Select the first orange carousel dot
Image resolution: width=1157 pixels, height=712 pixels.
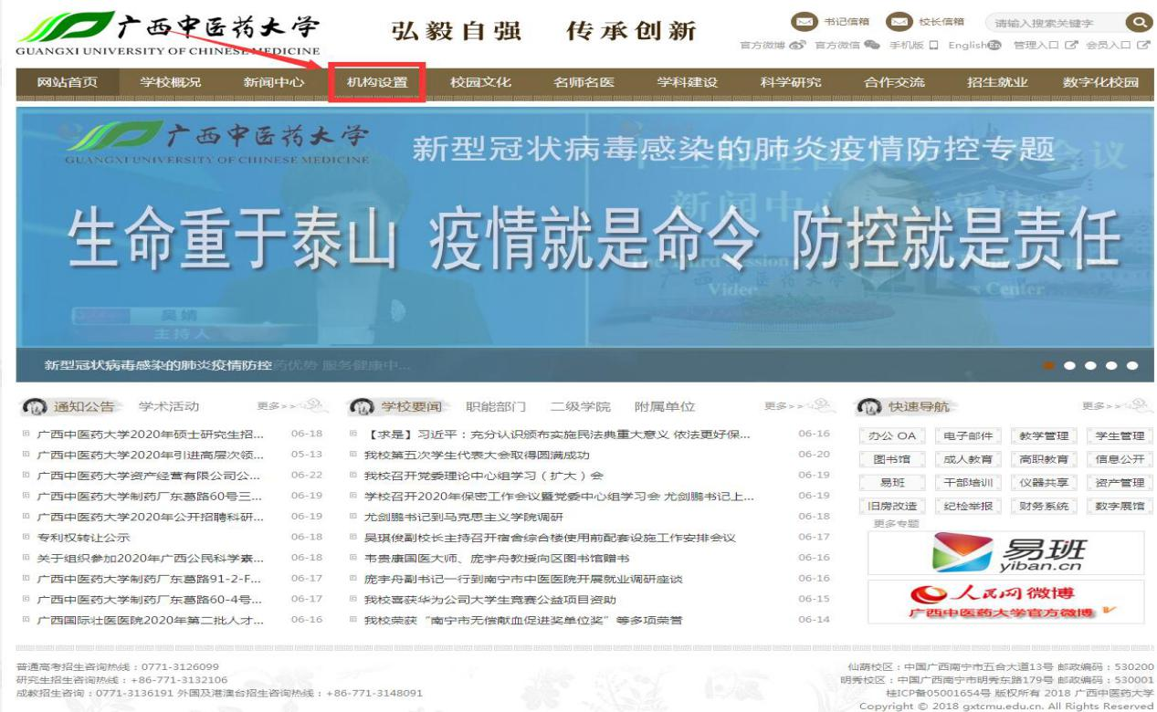click(1048, 366)
